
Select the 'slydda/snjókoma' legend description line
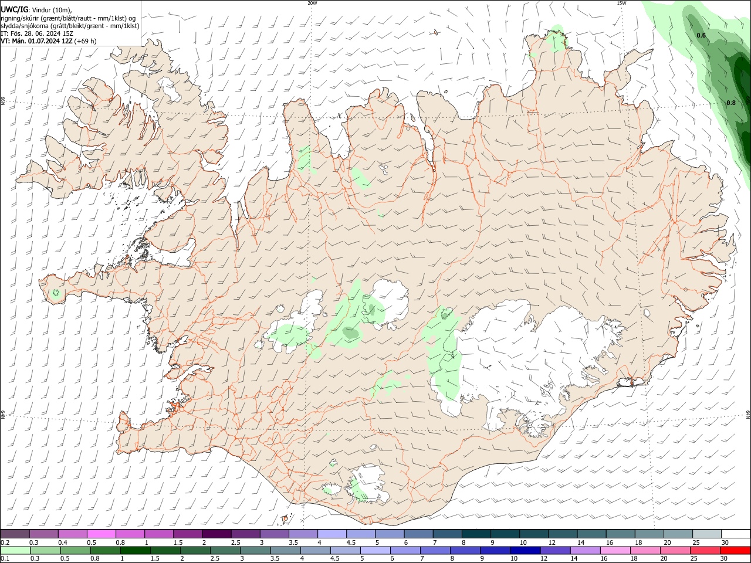[x=70, y=26]
